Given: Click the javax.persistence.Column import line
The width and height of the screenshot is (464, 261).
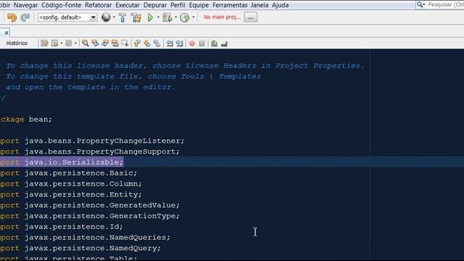Looking at the screenshot, I should (x=71, y=183).
